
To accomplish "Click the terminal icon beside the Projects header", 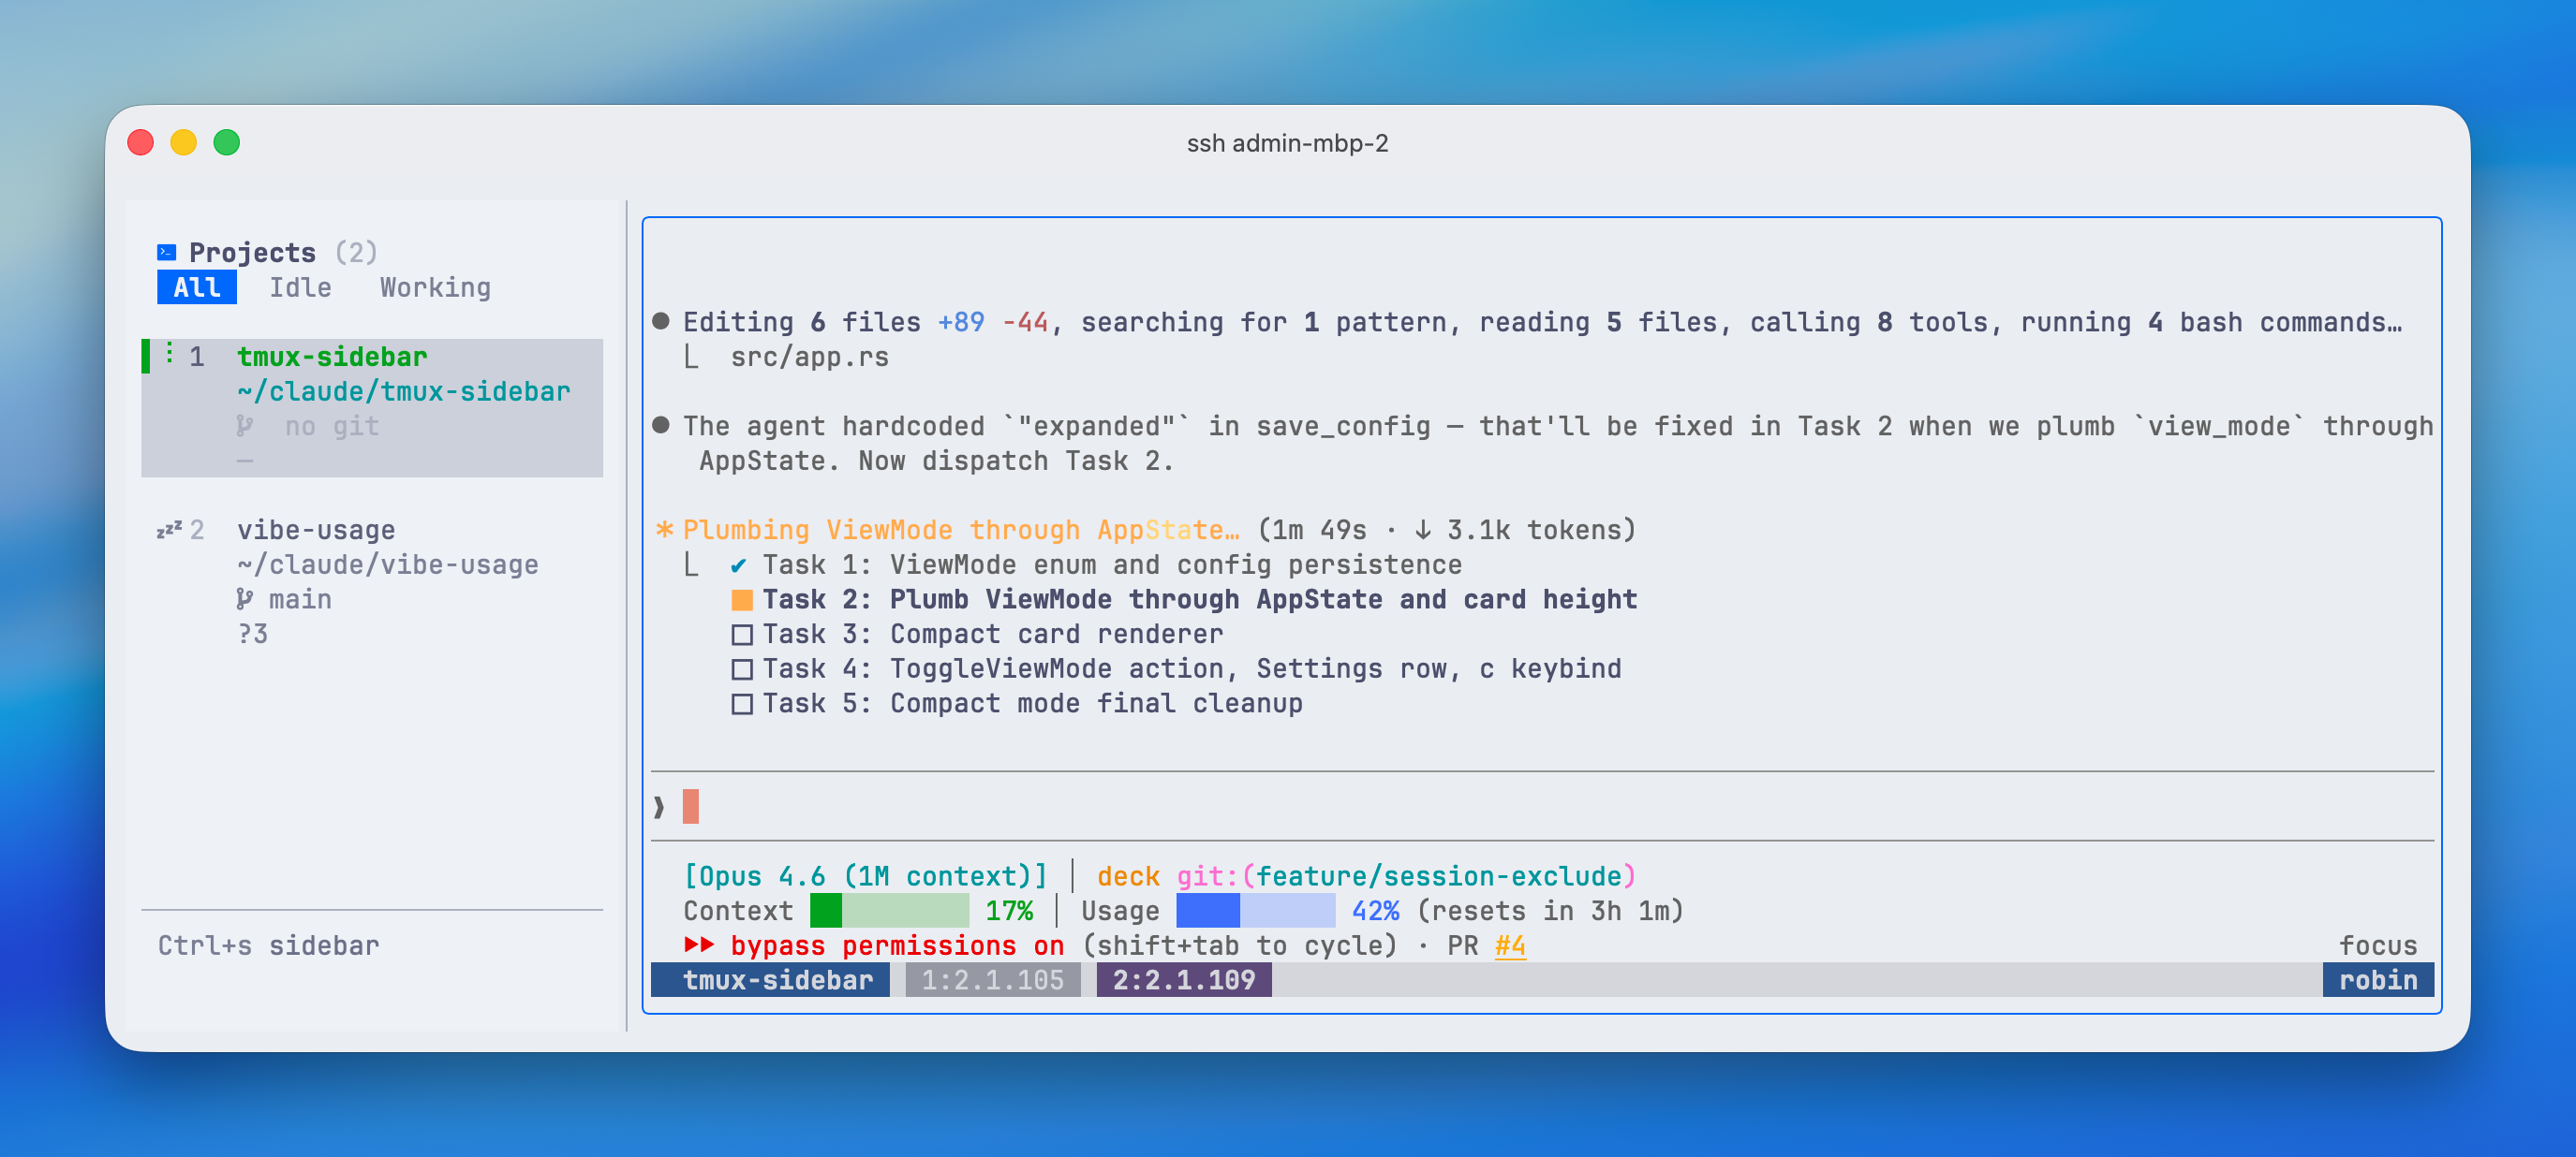I will (x=166, y=252).
